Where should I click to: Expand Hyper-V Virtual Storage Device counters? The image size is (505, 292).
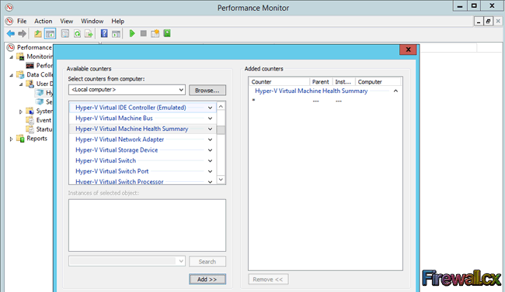pyautogui.click(x=210, y=150)
